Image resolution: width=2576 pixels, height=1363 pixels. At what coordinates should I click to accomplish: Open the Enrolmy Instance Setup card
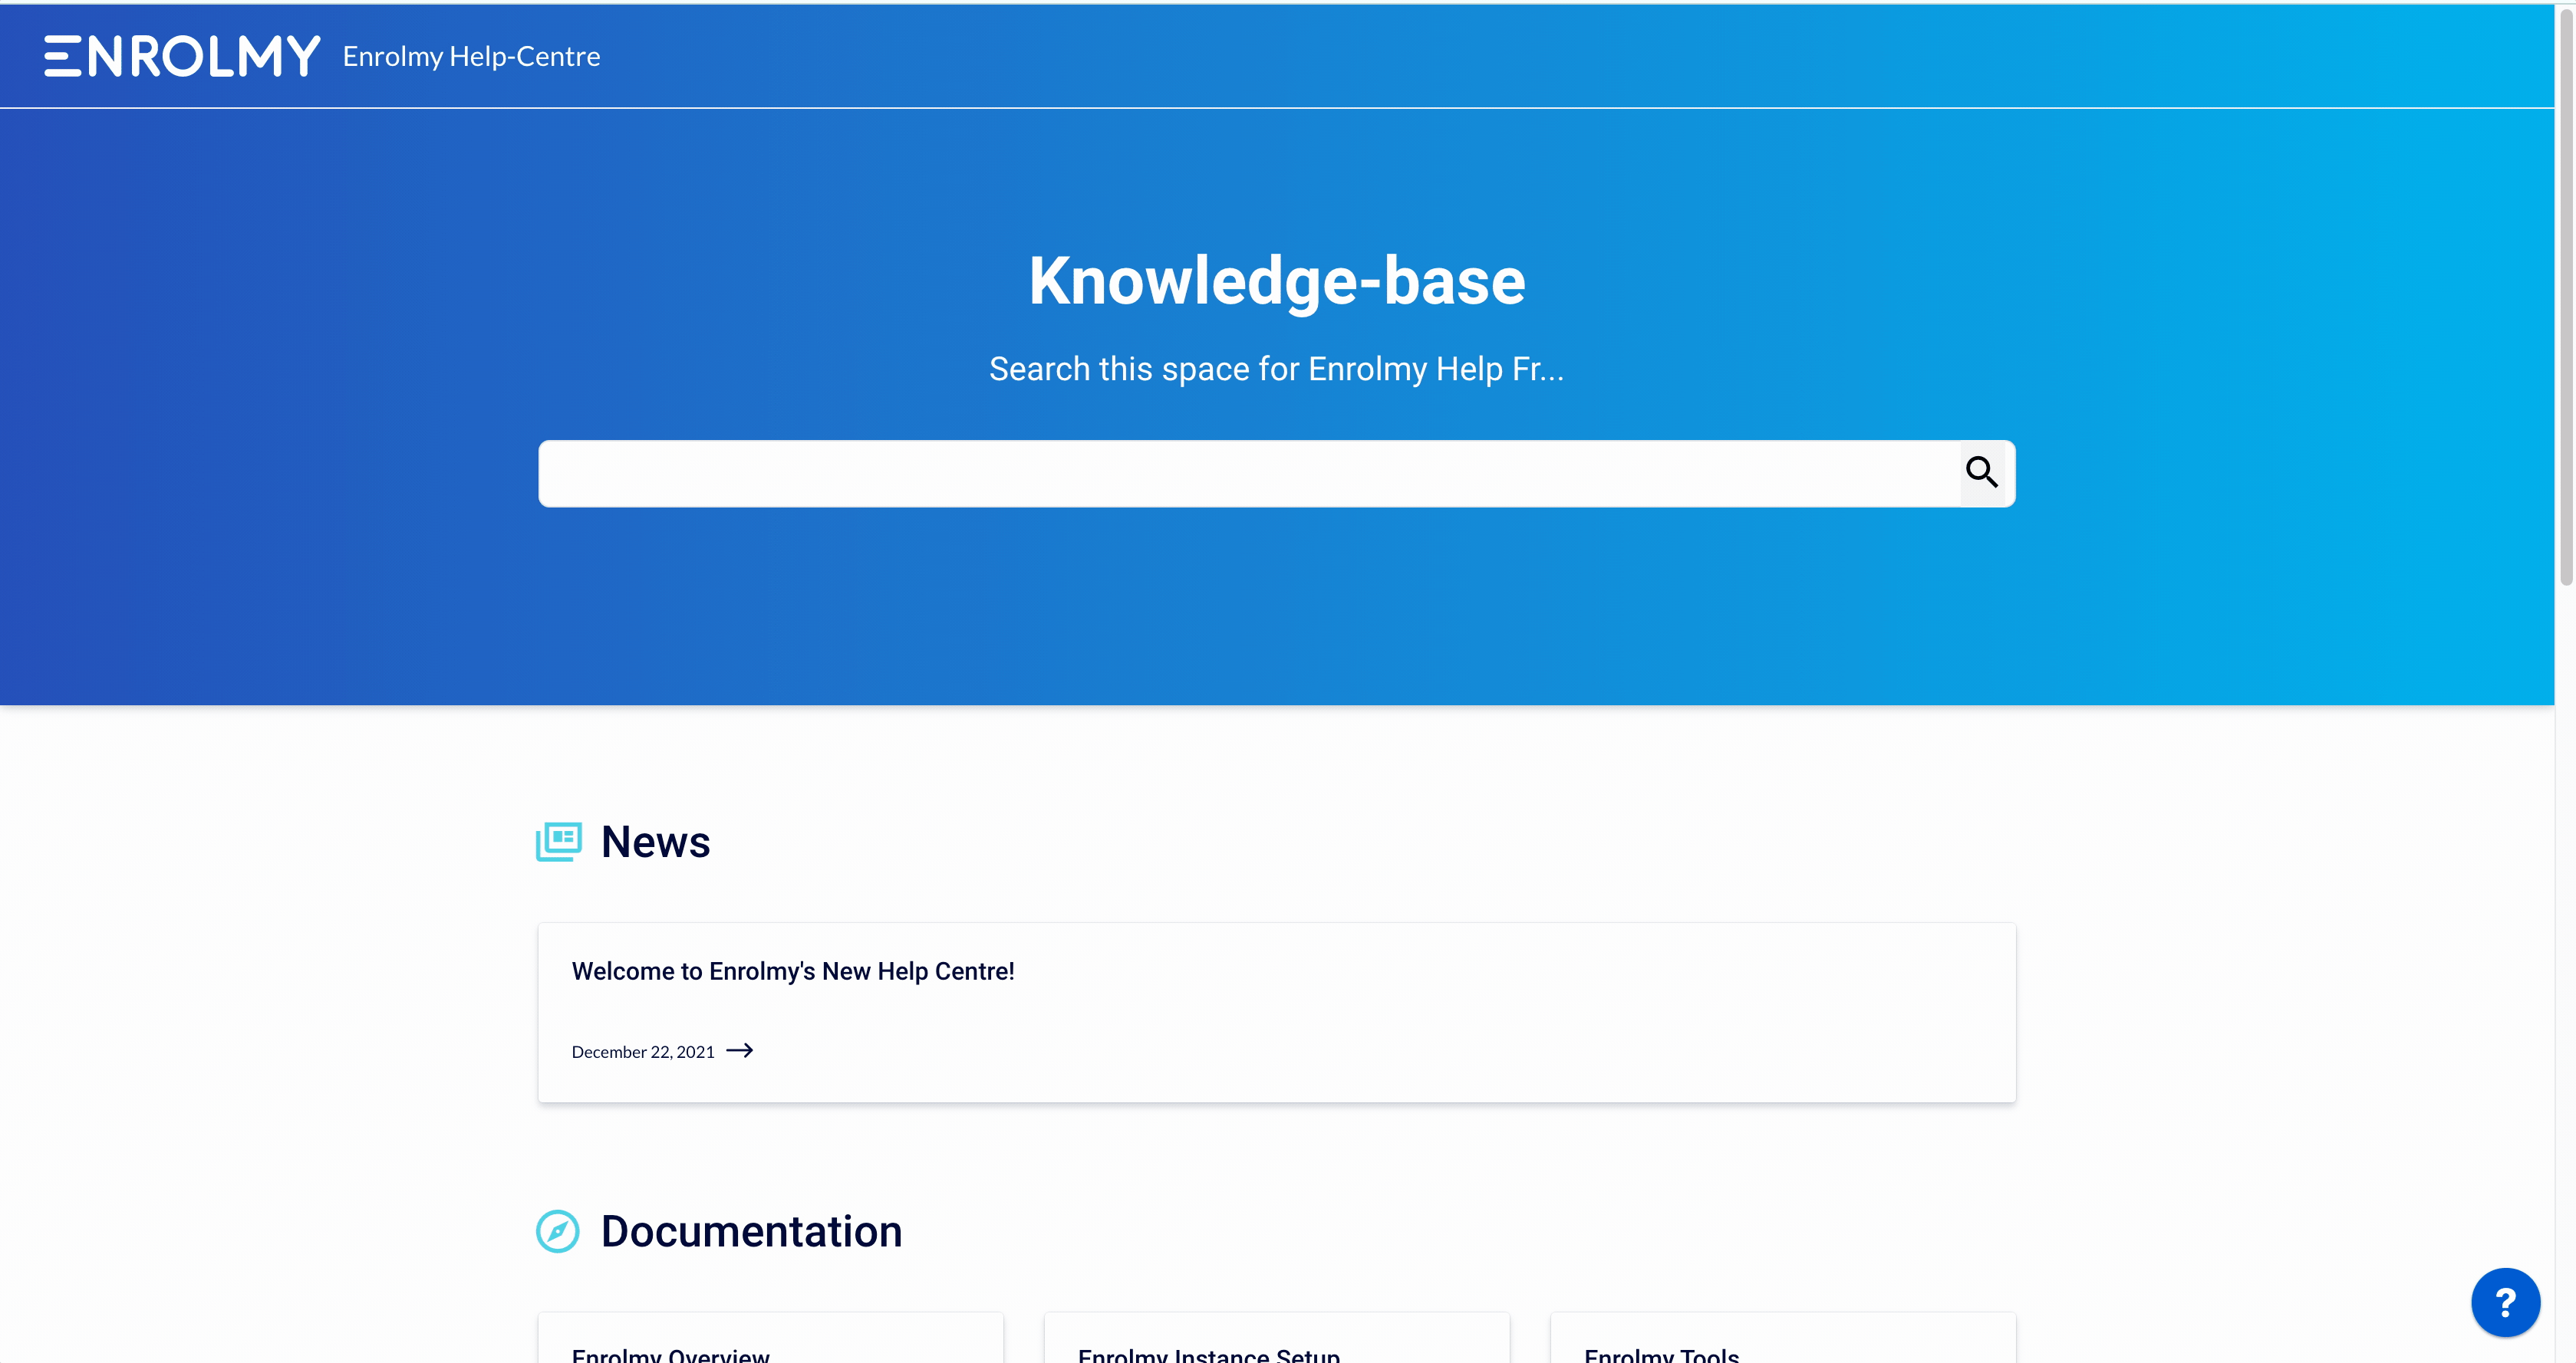1277,1338
